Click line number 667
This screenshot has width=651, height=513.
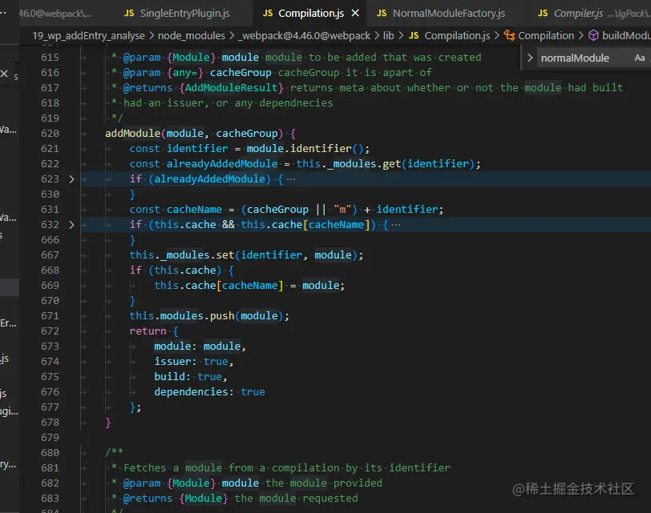pos(51,254)
